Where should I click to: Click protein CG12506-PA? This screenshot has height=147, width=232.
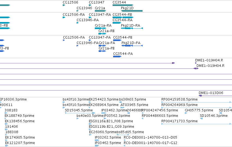(x=74, y=37)
